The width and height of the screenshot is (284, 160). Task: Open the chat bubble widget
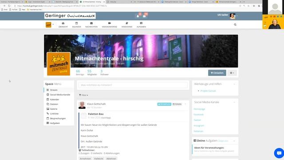pos(279,153)
